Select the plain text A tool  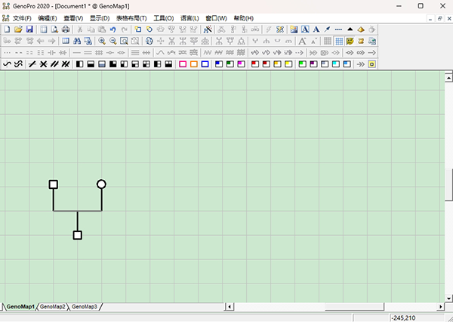point(316,29)
